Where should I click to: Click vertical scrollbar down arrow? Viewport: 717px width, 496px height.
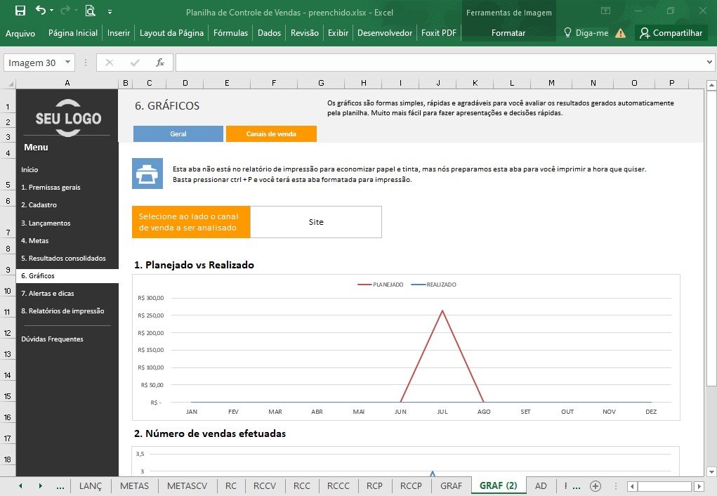tap(711, 471)
